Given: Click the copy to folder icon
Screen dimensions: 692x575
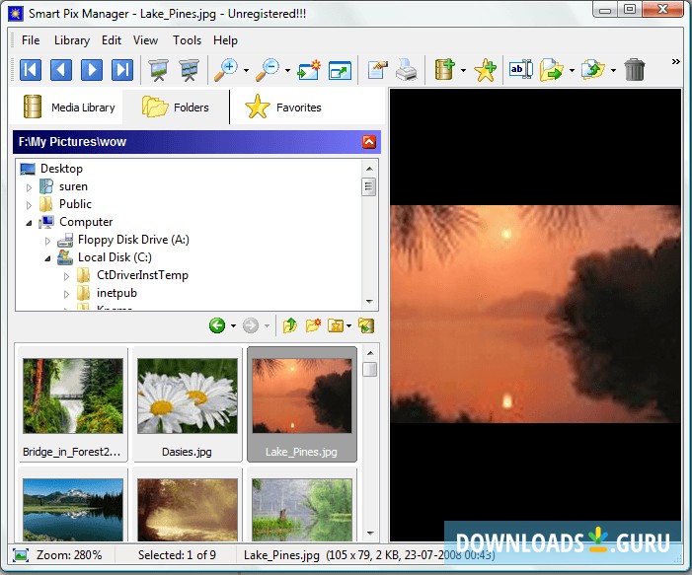Looking at the screenshot, I should 551,70.
